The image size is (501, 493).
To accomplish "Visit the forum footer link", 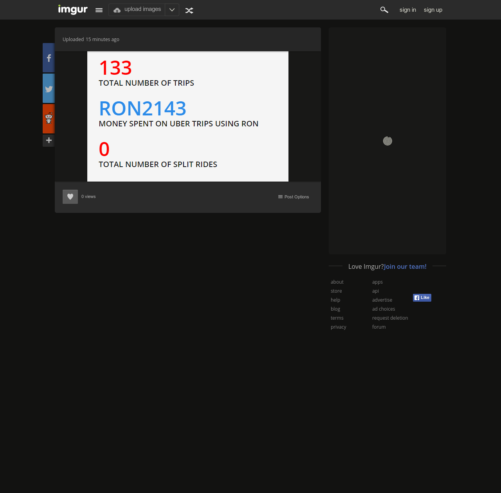I will pyautogui.click(x=379, y=327).
